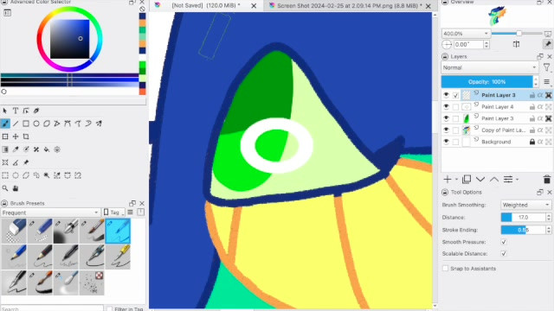The height and width of the screenshot is (311, 554).
Task: Select the Text tool
Action: click(16, 111)
